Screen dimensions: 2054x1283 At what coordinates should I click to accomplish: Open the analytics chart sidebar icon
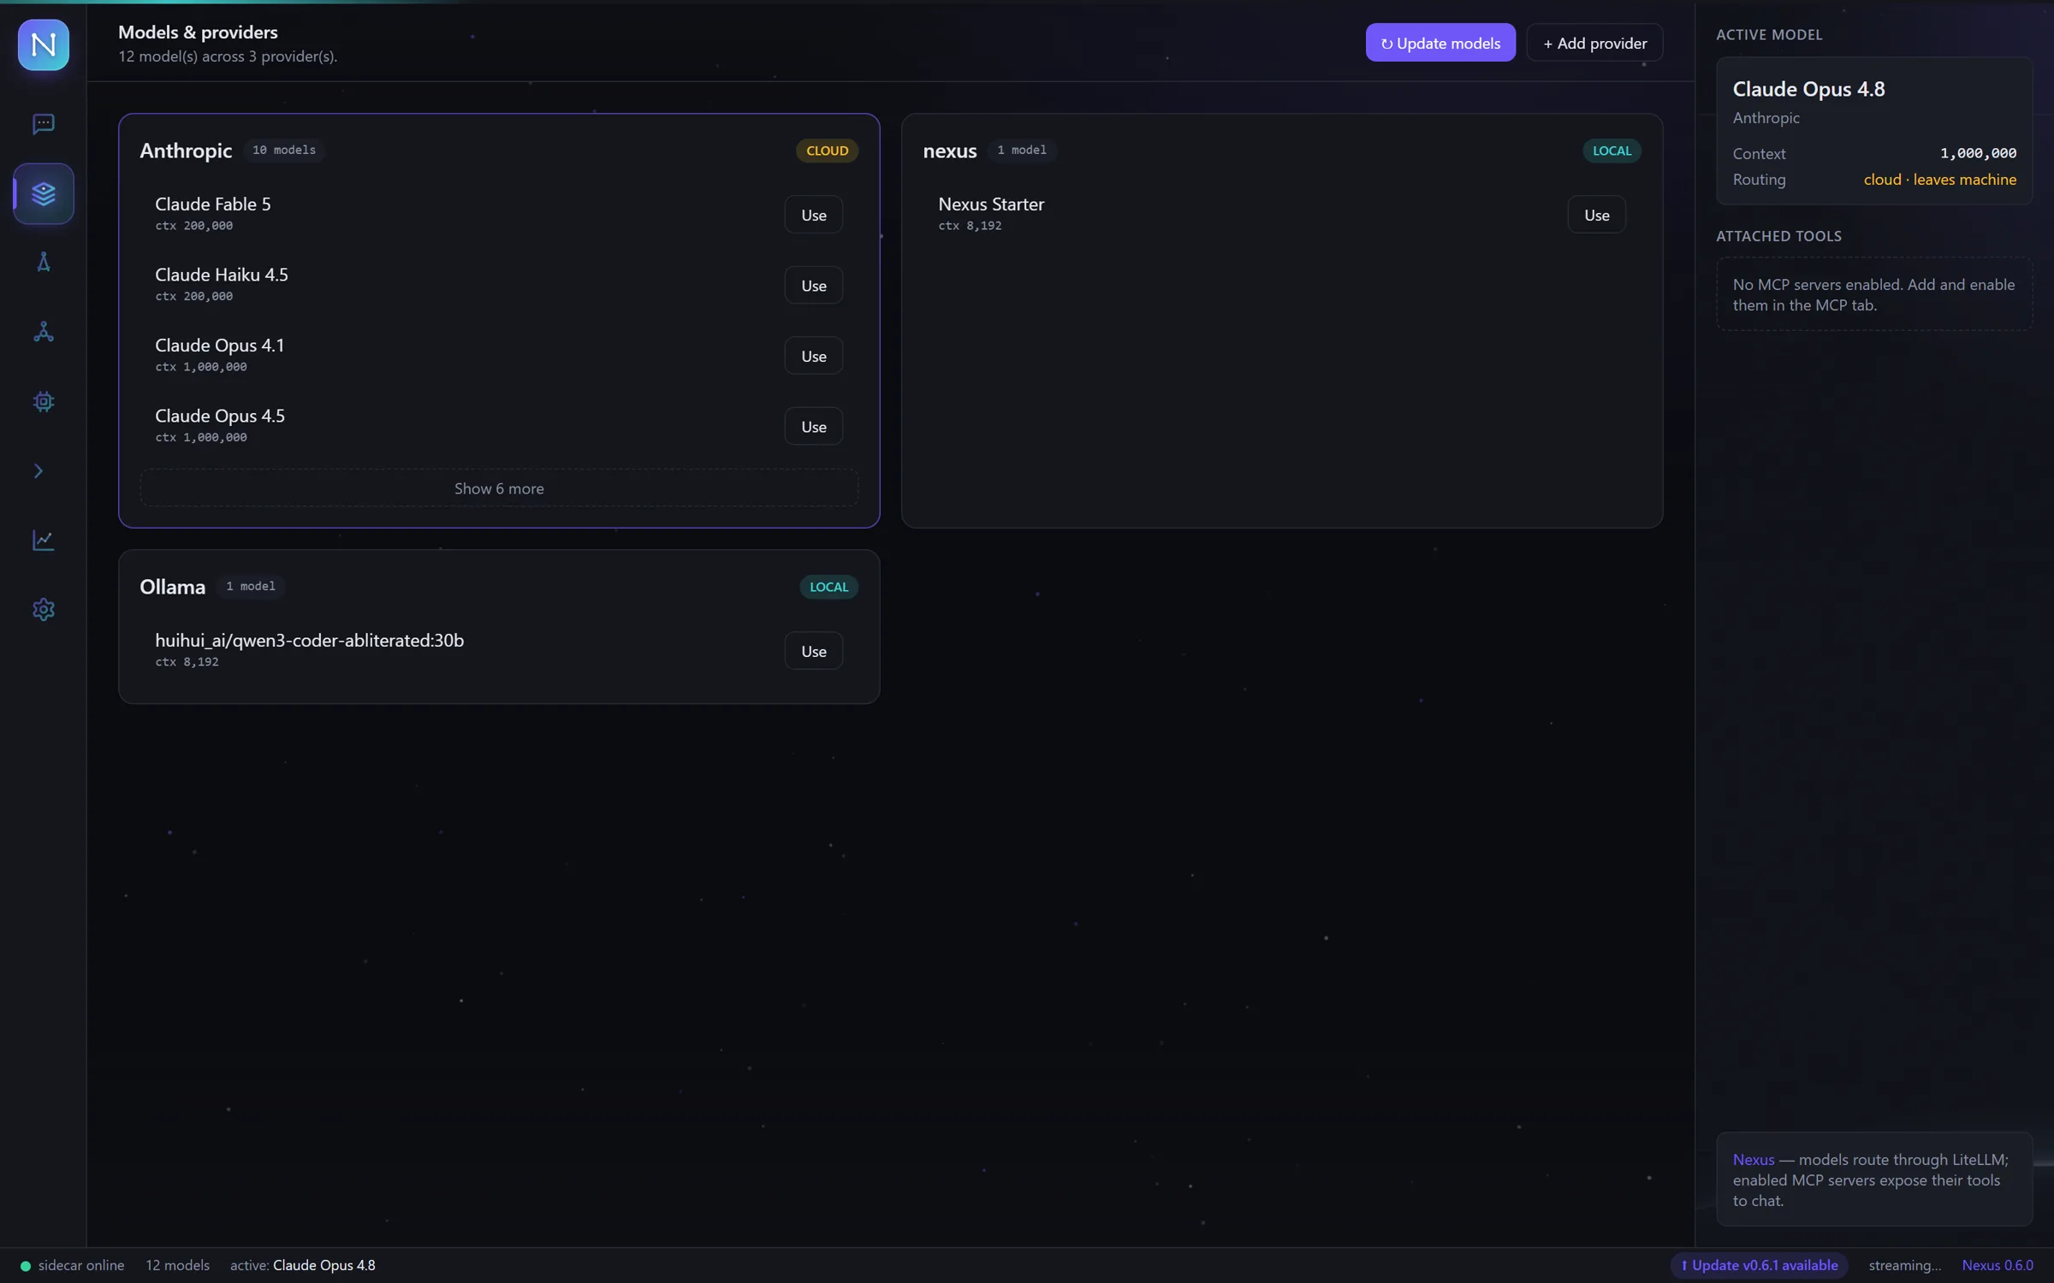pos(43,541)
